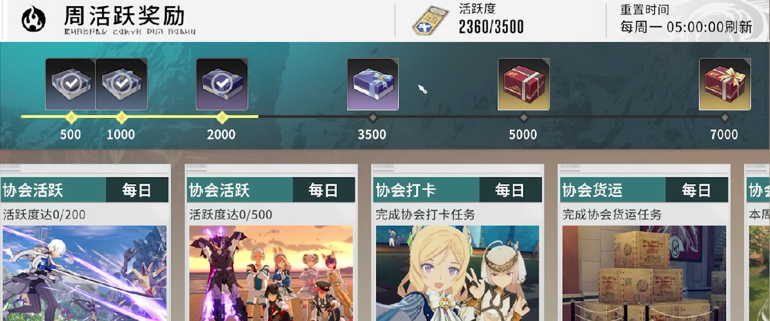
Task: Open the 协会打卡 selfie task image
Action: (x=457, y=273)
